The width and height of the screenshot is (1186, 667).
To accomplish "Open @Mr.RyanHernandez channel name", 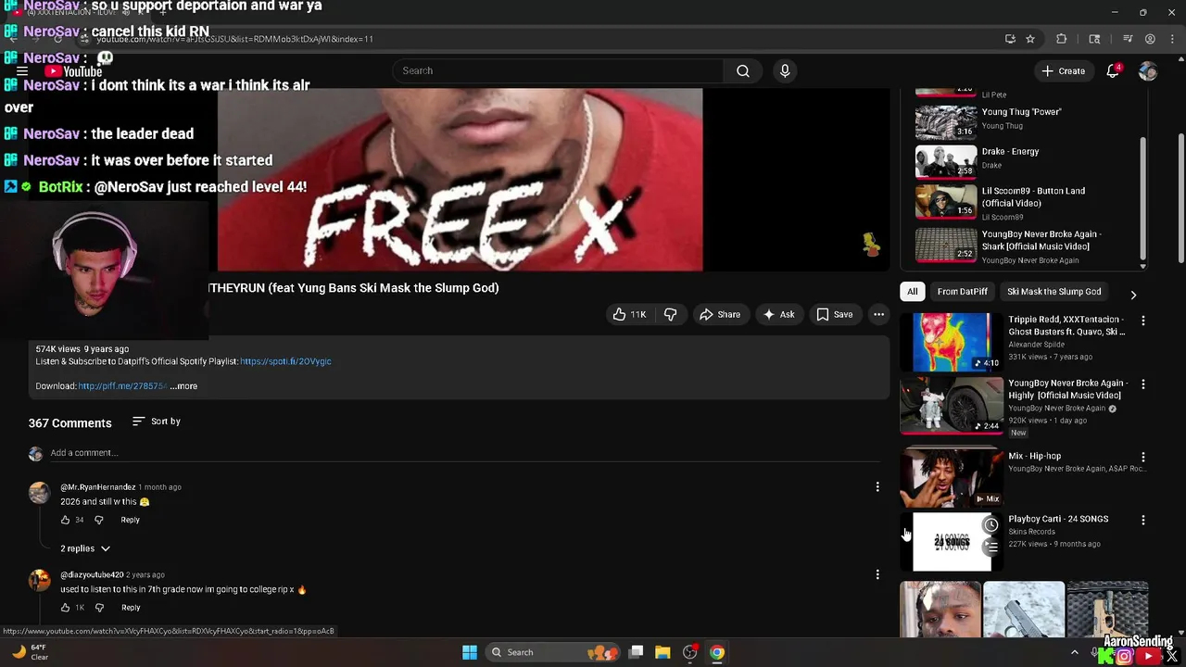I will 97,487.
